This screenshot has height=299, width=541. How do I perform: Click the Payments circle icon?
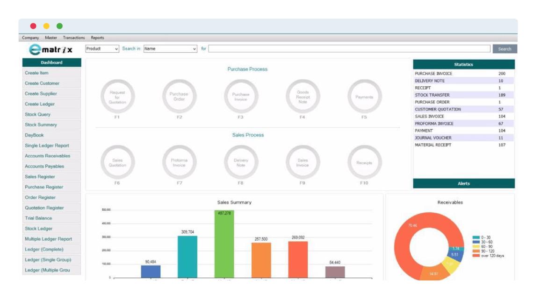(364, 97)
